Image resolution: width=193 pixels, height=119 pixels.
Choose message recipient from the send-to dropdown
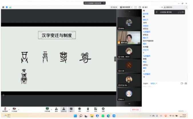[154, 83]
